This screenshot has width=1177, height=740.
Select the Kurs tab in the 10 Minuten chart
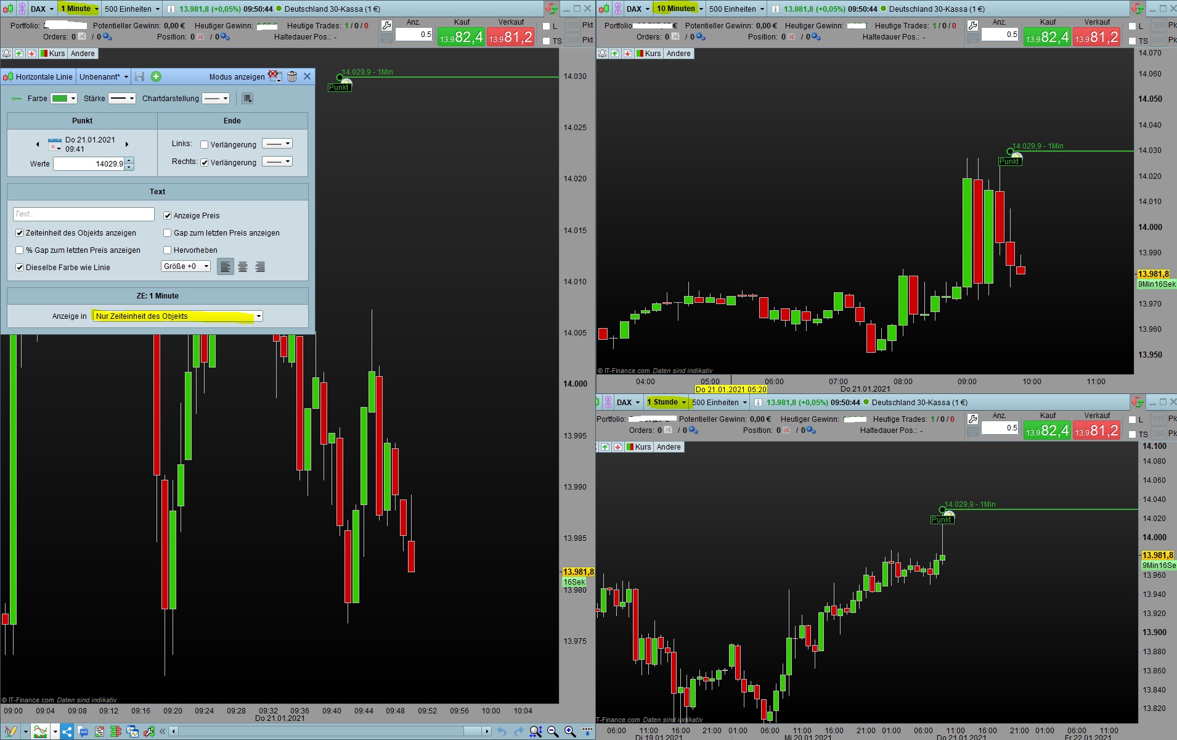pos(649,54)
